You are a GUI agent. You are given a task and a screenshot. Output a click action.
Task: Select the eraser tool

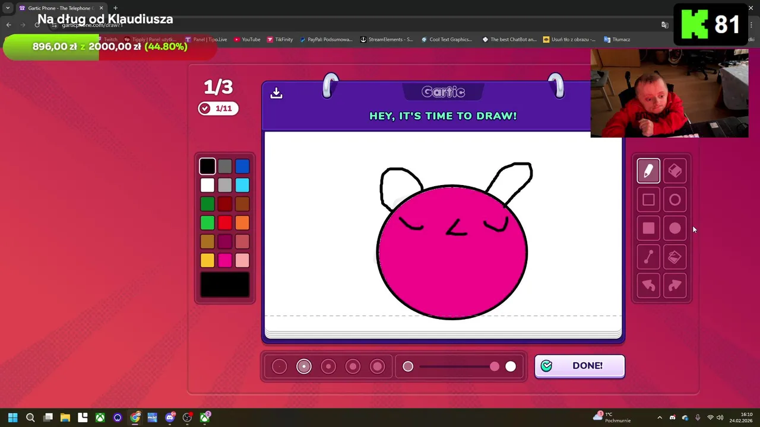pos(675,171)
